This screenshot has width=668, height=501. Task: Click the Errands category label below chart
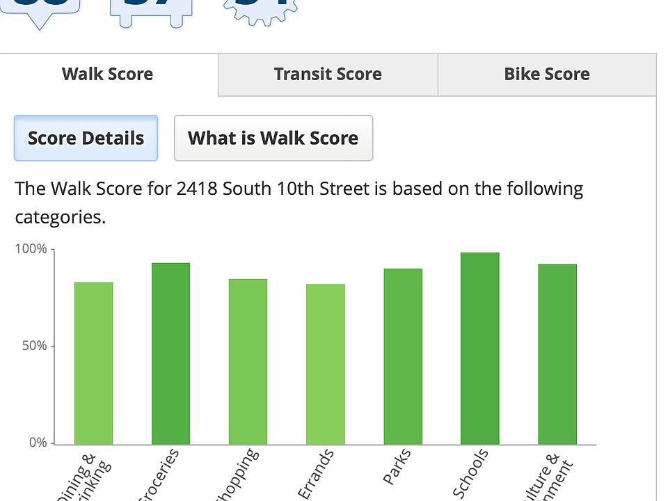point(316,473)
